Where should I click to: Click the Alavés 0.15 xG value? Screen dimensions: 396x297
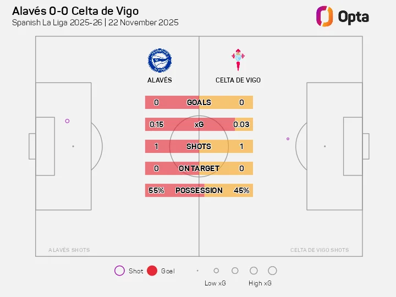click(156, 124)
